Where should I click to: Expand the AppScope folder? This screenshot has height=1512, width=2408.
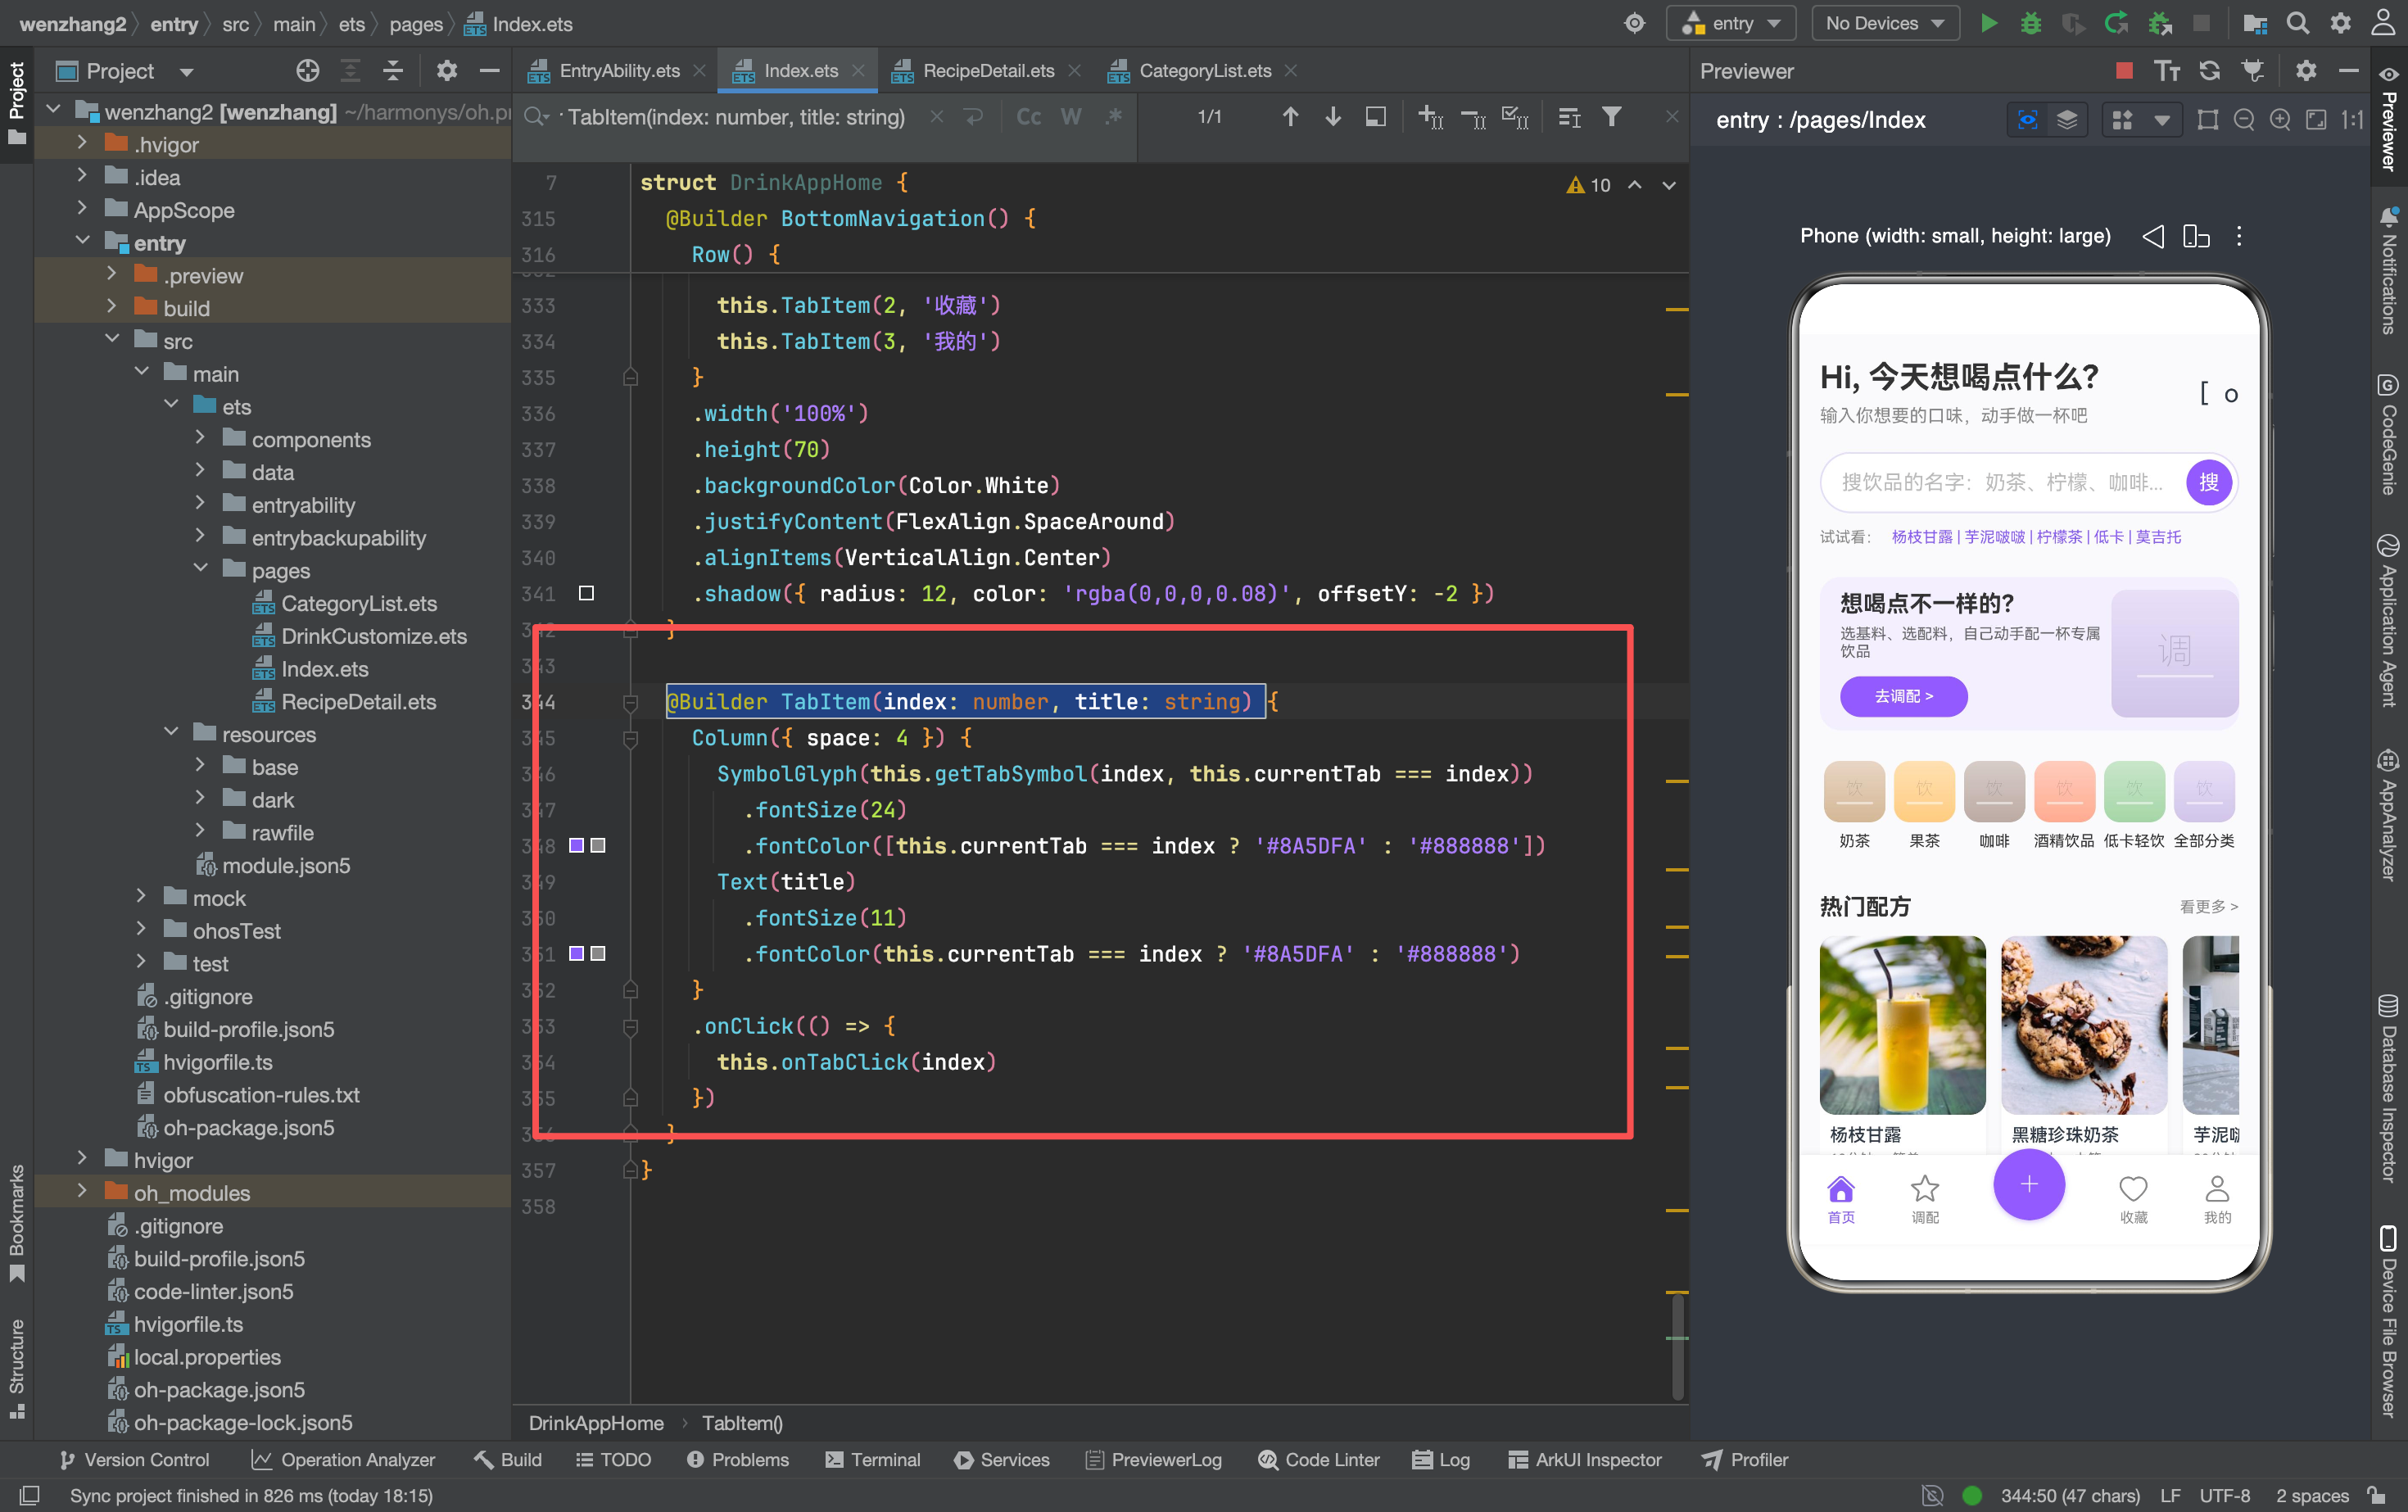point(82,209)
